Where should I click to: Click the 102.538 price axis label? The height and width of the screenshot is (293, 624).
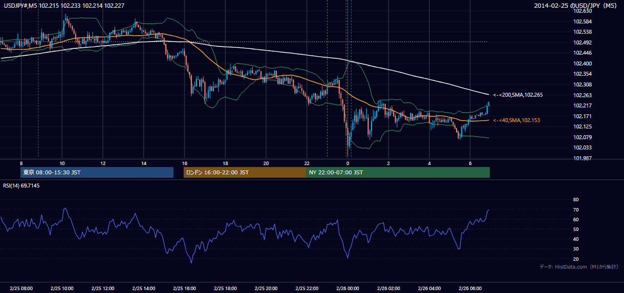click(582, 32)
